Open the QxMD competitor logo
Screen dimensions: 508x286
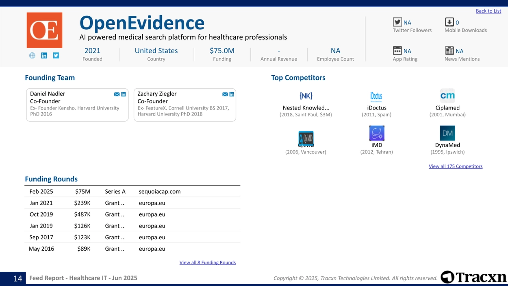coord(306,138)
